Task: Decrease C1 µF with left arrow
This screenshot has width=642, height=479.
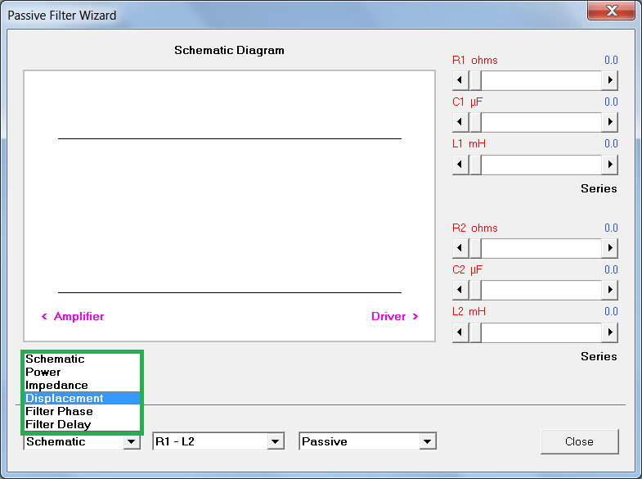Action: [460, 122]
